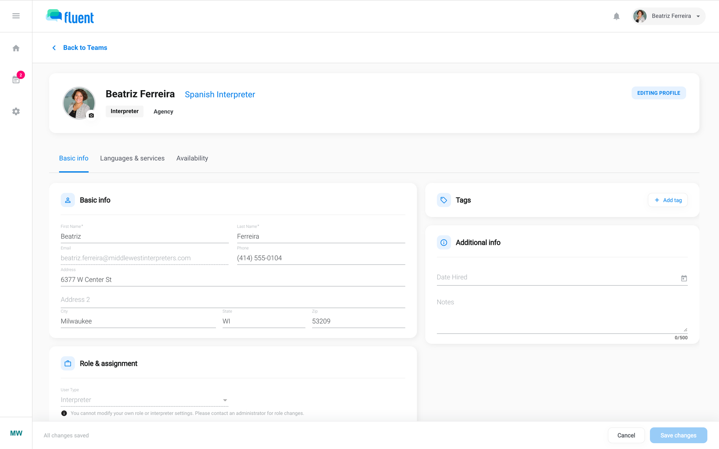The height and width of the screenshot is (449, 719).
Task: Click header user avatar
Action: pyautogui.click(x=640, y=16)
